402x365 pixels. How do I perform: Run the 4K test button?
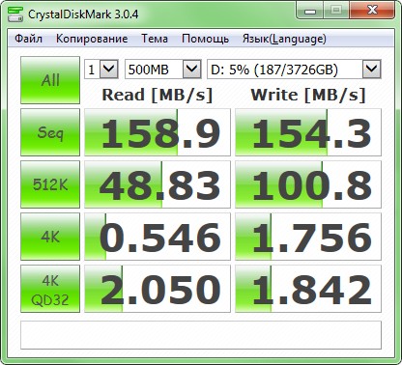point(50,237)
